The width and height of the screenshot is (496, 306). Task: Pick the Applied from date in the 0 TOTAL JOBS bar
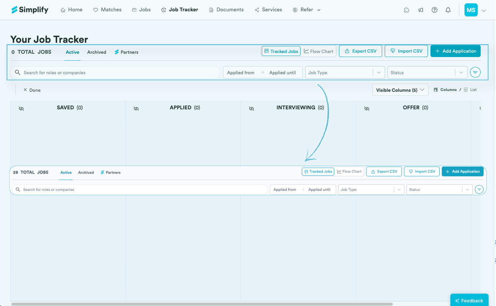click(240, 72)
